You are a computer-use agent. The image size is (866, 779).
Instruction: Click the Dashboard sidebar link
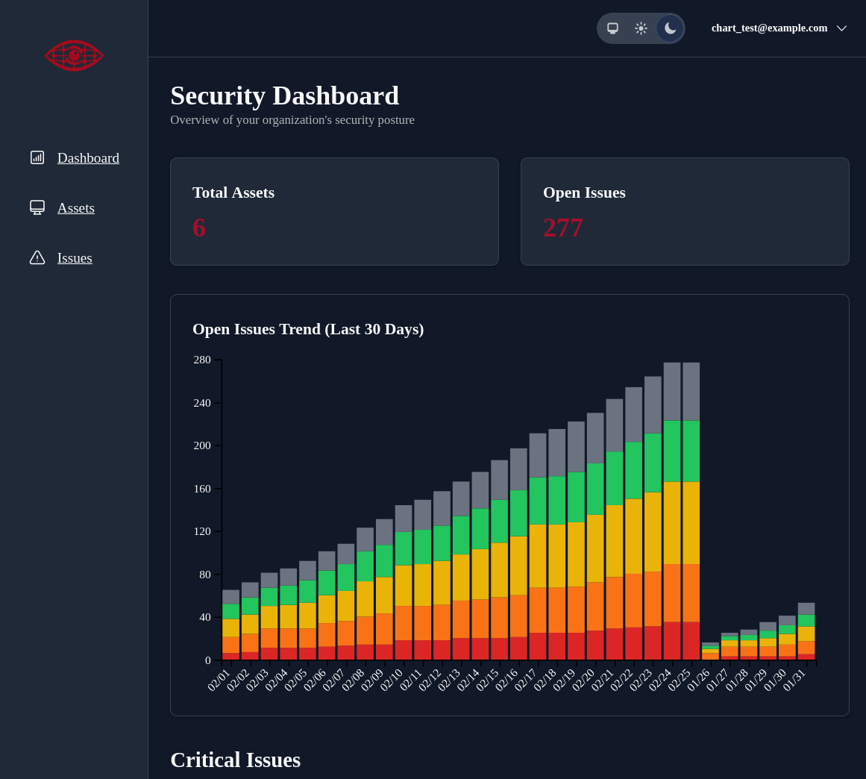coord(88,157)
